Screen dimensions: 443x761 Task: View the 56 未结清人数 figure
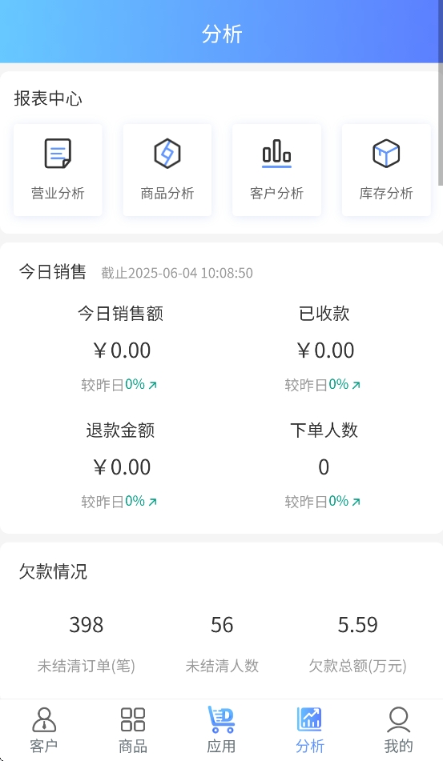222,625
